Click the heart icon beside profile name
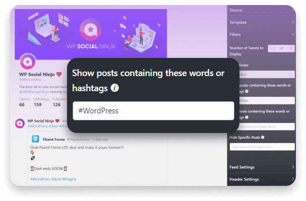 [x=59, y=74]
